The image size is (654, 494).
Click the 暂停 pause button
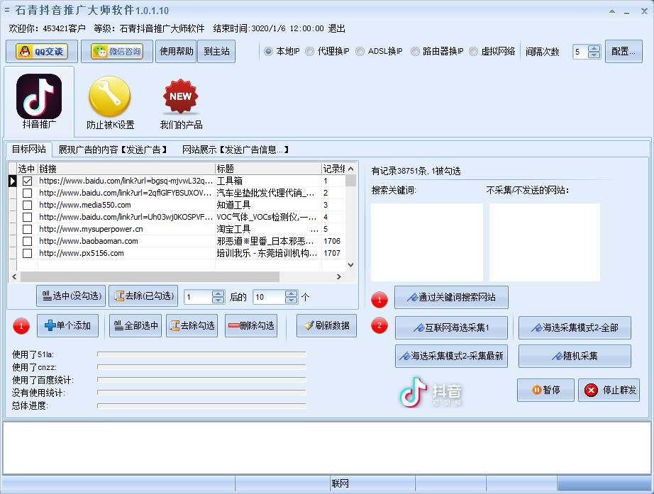pyautogui.click(x=545, y=391)
